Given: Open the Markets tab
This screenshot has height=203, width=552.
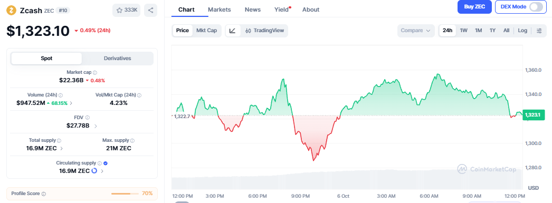Looking at the screenshot, I should coord(220,9).
